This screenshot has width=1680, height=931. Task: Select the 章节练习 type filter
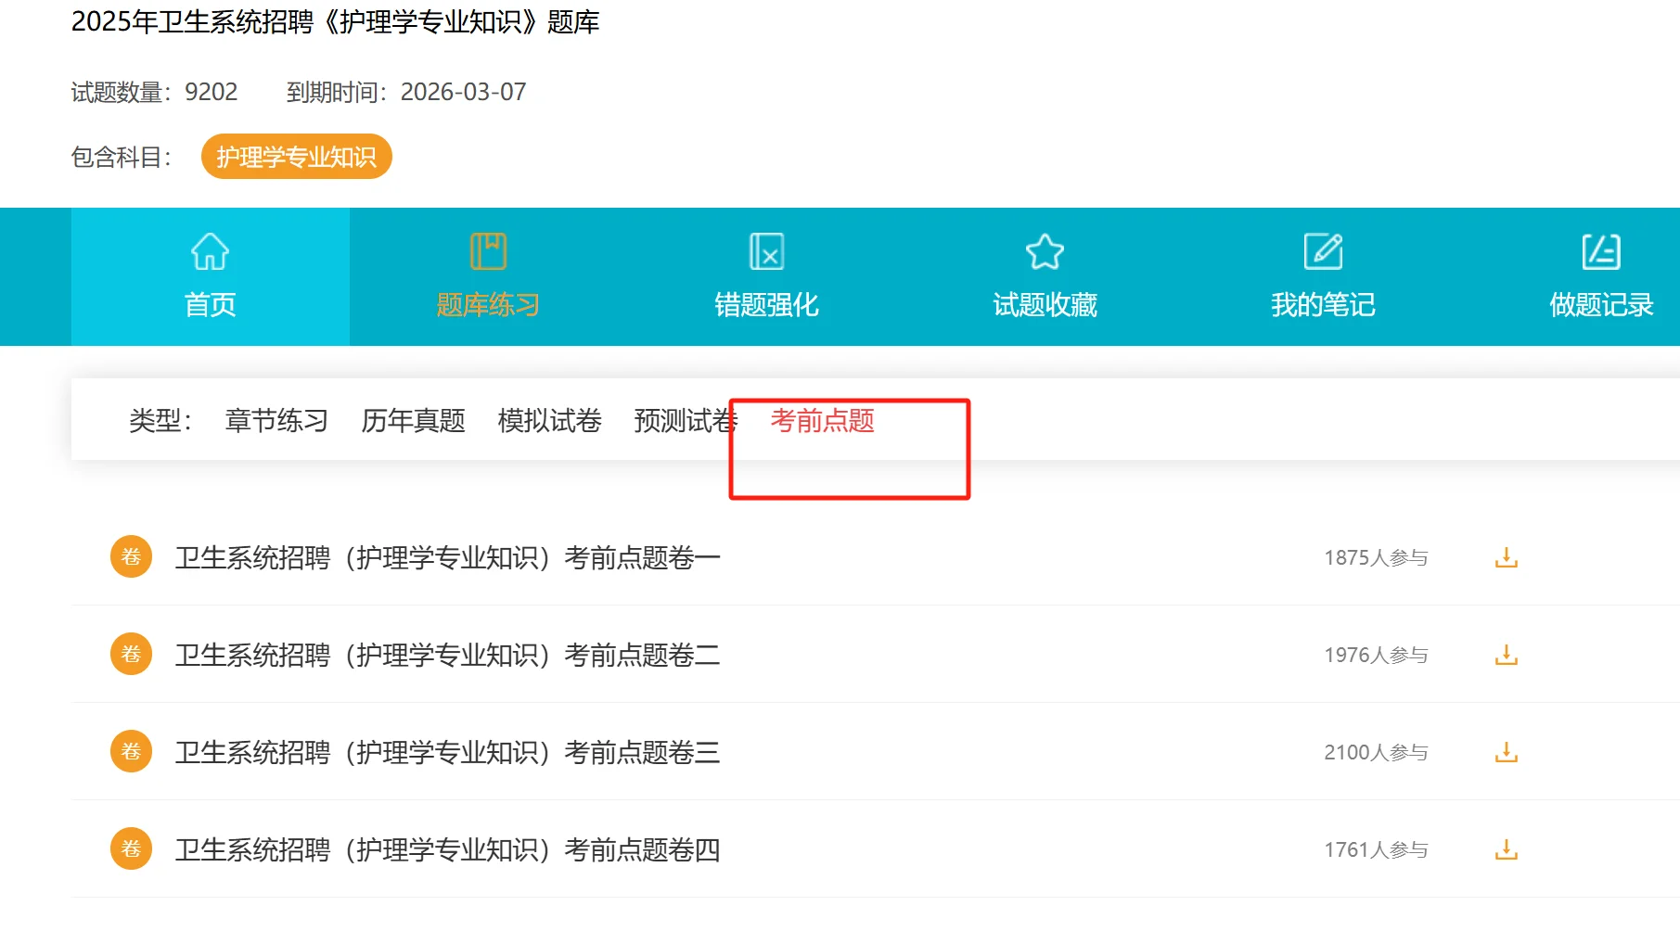(x=276, y=421)
